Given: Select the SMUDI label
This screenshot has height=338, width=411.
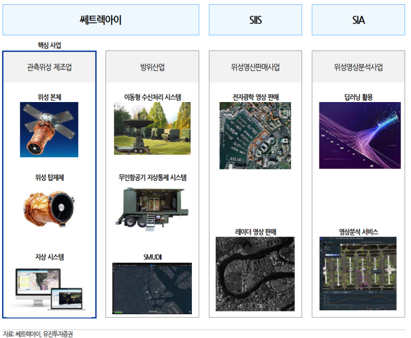Looking at the screenshot, I should point(152,257).
